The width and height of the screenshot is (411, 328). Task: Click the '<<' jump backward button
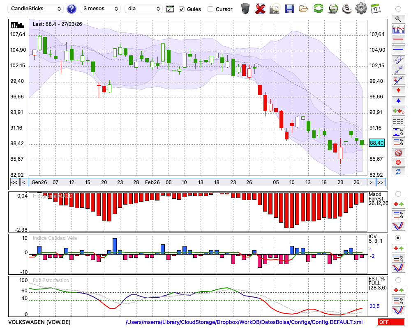(x=14, y=182)
